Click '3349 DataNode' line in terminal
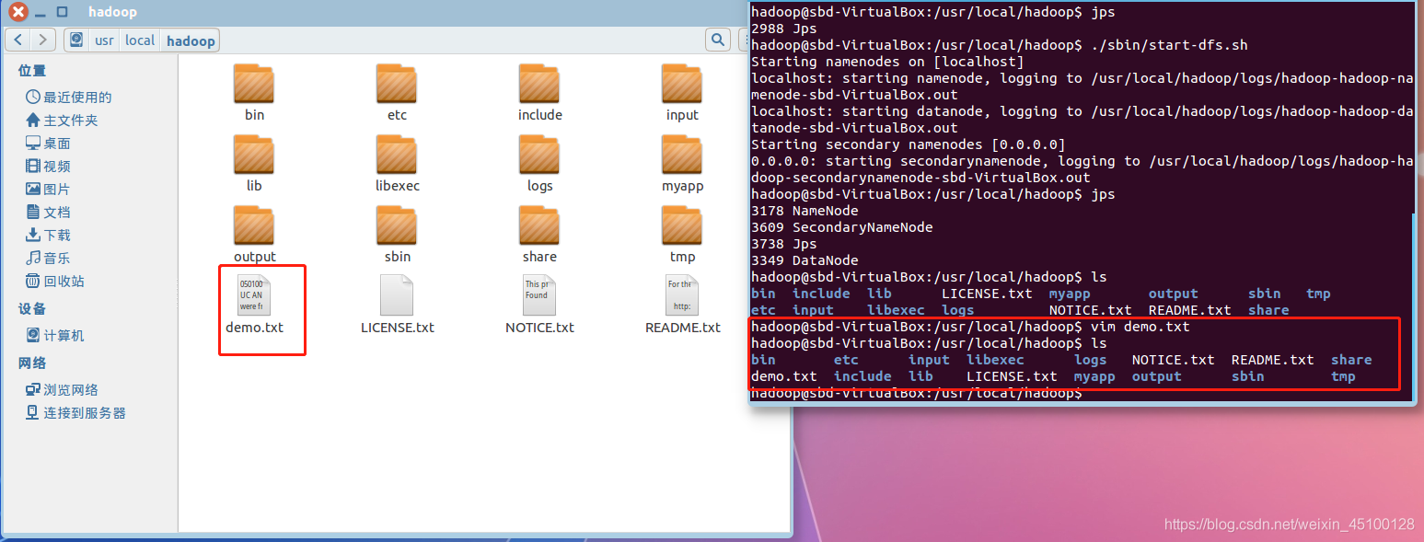 pos(805,260)
